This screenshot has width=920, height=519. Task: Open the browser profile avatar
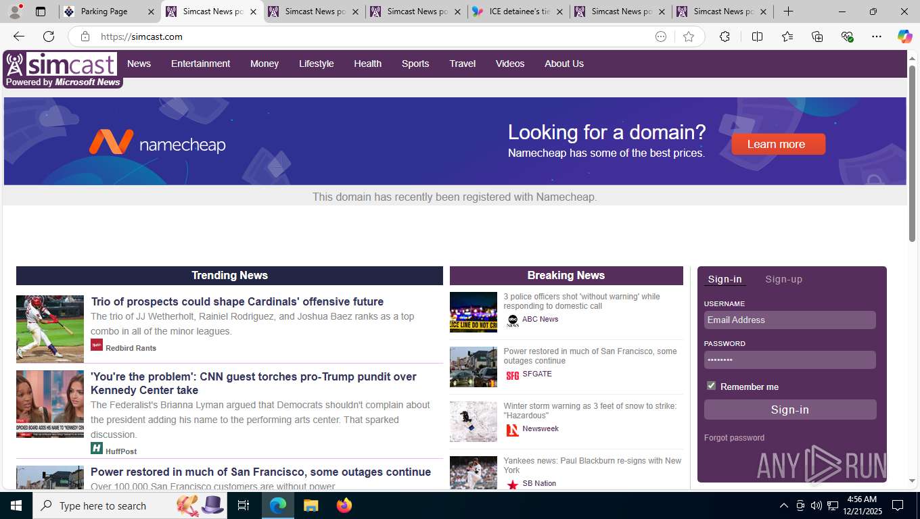click(x=15, y=11)
